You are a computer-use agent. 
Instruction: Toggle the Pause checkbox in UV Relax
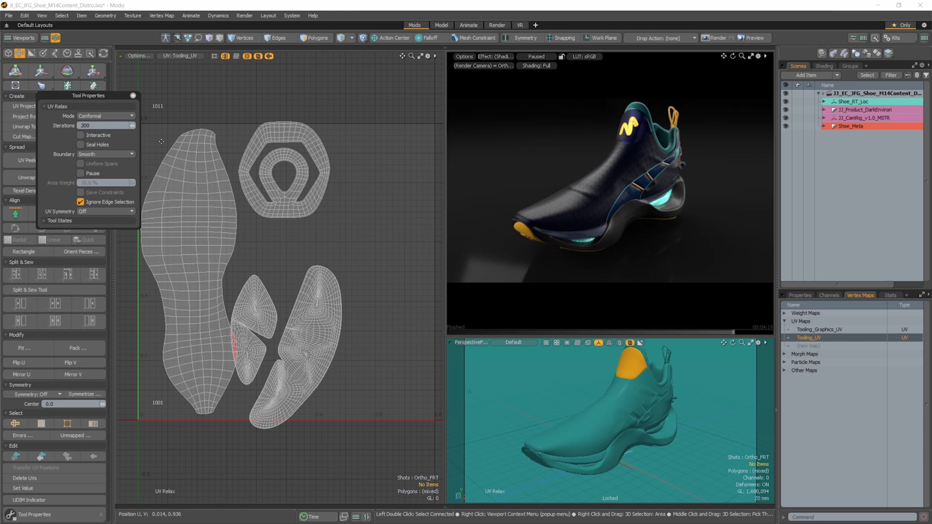(x=80, y=173)
